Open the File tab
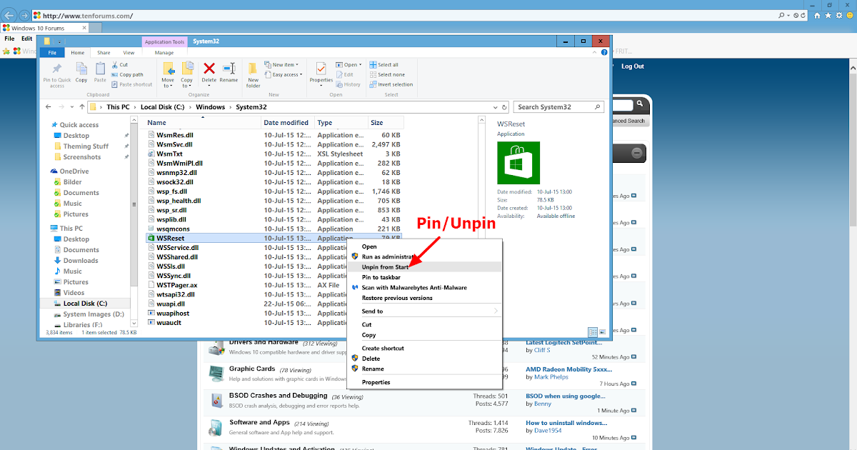This screenshot has width=857, height=450. click(x=51, y=53)
